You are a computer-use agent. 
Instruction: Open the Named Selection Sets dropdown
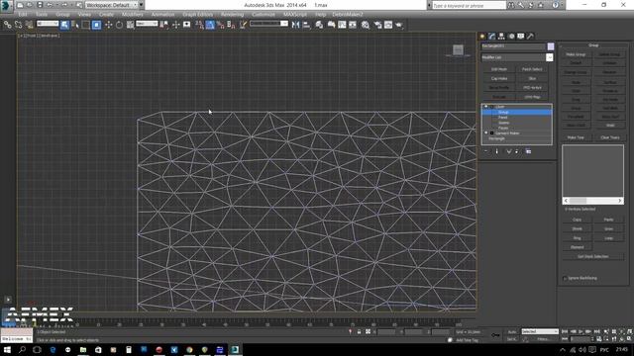tap(268, 24)
